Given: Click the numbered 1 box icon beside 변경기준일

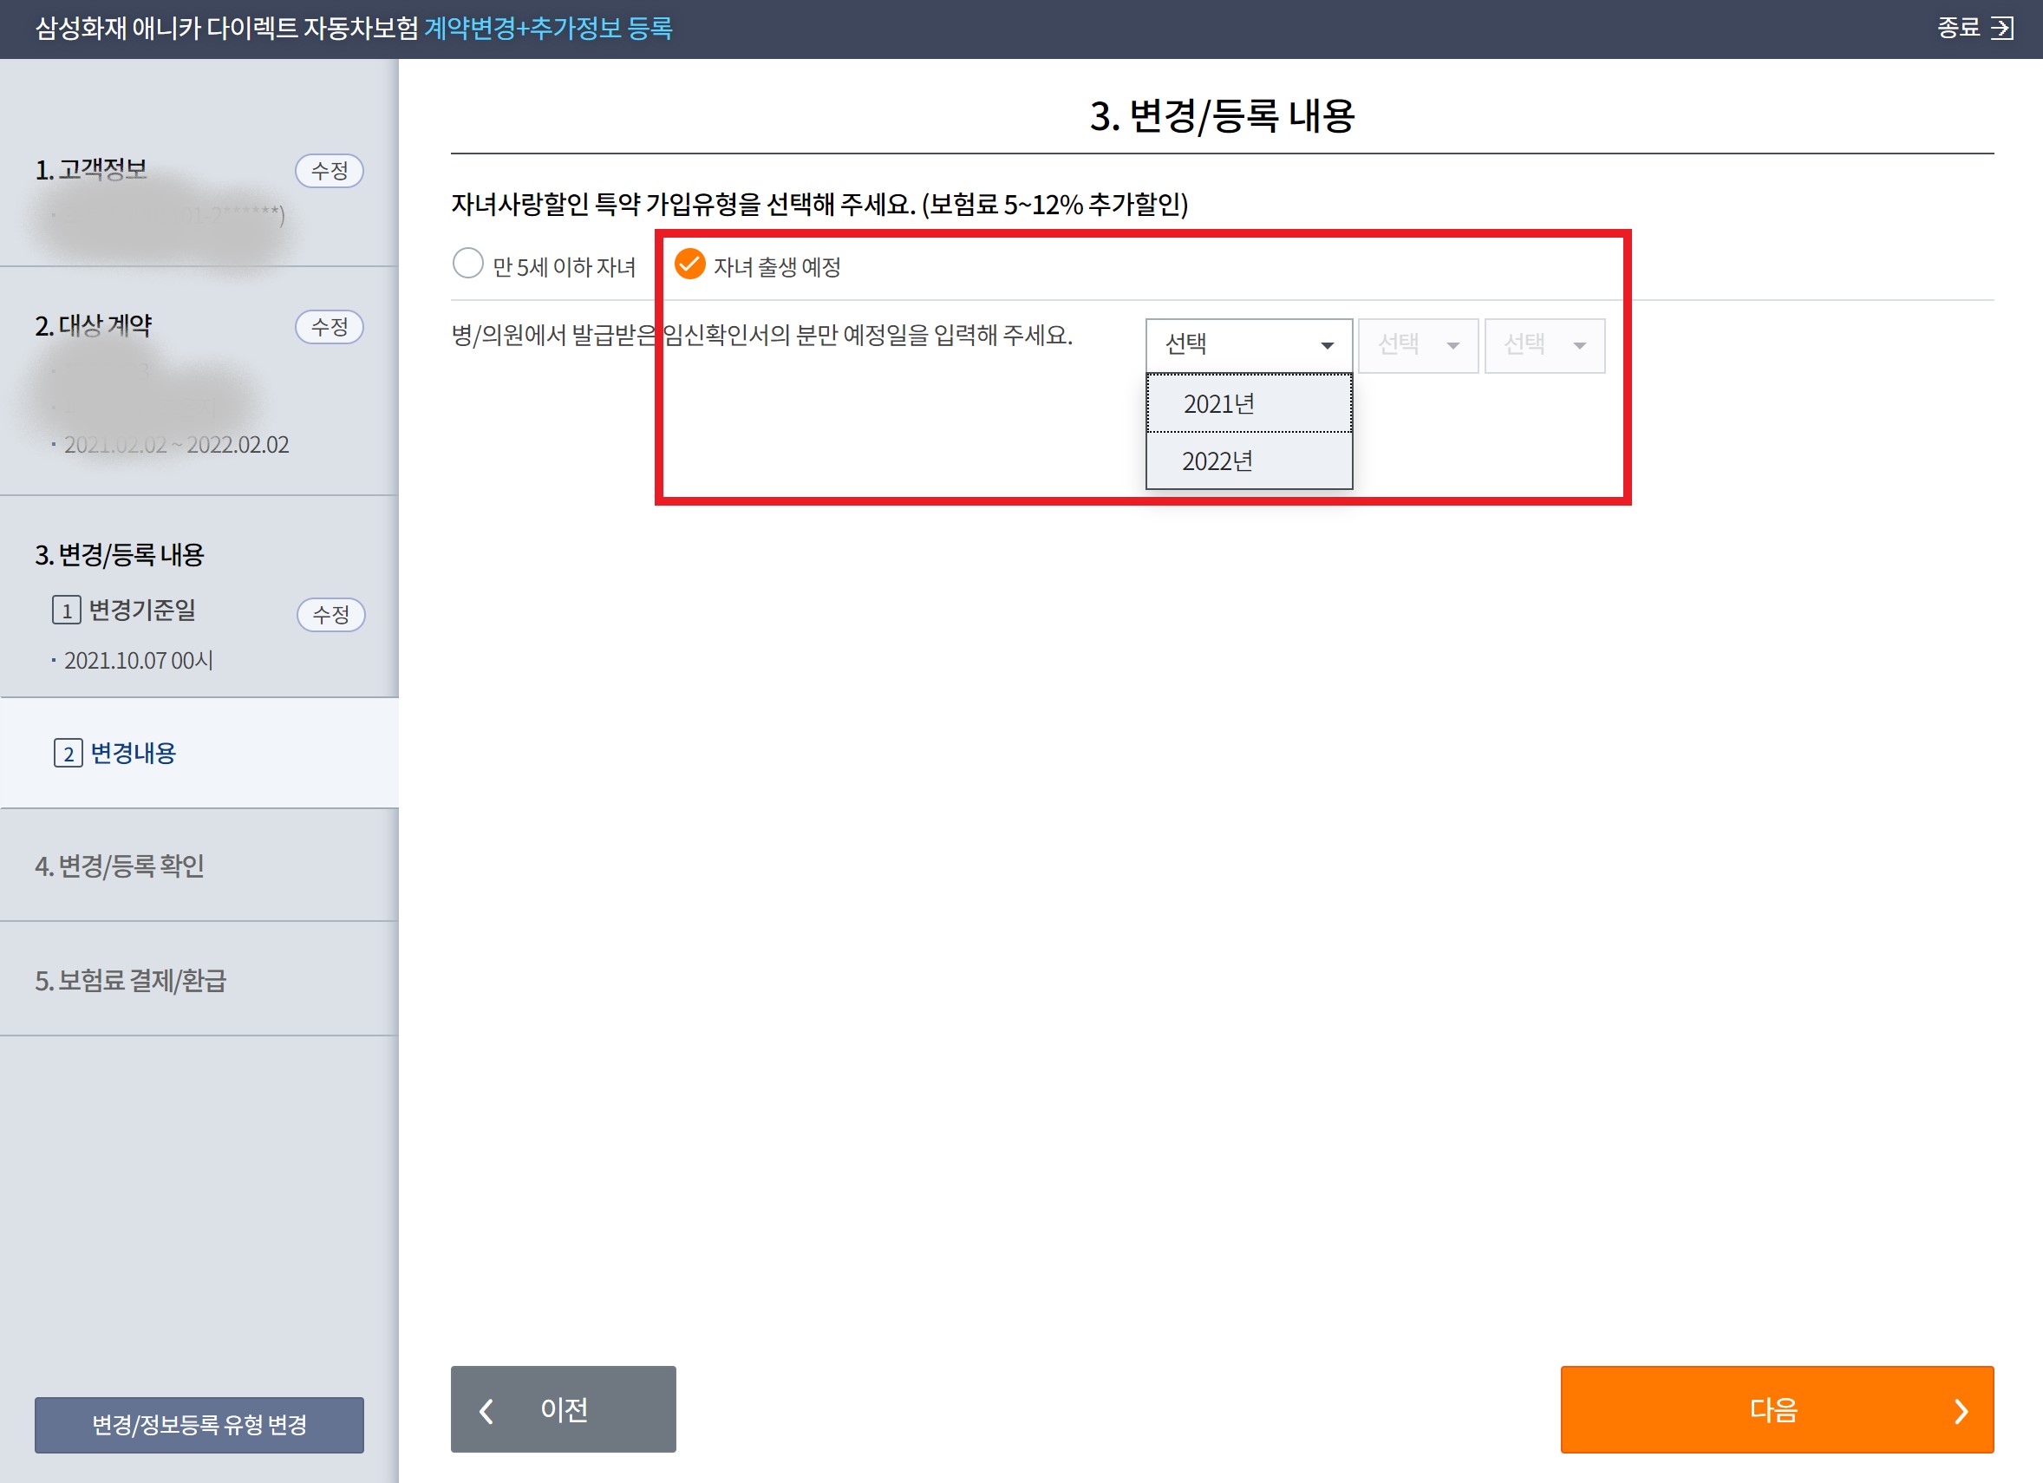Looking at the screenshot, I should [67, 611].
